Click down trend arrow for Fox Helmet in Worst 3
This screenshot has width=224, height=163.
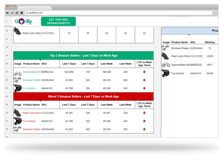point(144,121)
